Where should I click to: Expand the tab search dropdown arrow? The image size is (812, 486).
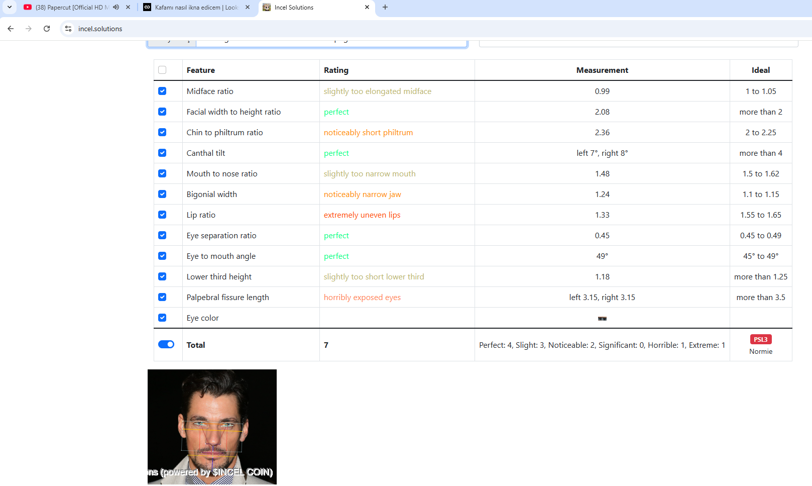click(10, 7)
